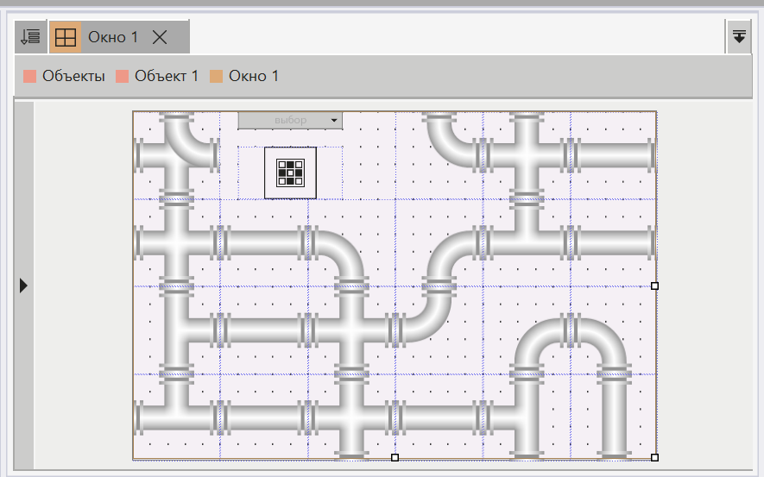Open the tab list dropdown at far right
Screen dimensions: 764x477
(739, 37)
